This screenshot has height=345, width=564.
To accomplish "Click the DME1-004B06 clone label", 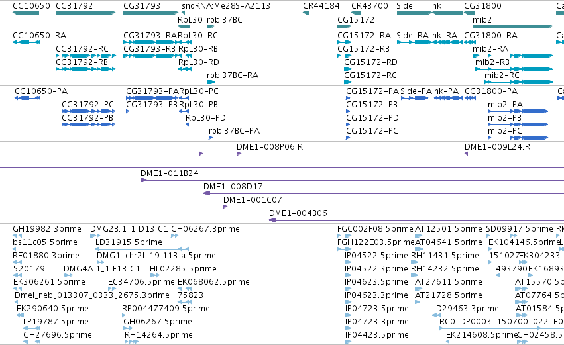I will pos(298,213).
